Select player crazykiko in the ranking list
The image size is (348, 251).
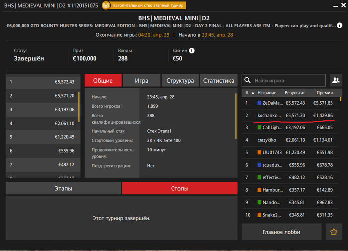290,140
